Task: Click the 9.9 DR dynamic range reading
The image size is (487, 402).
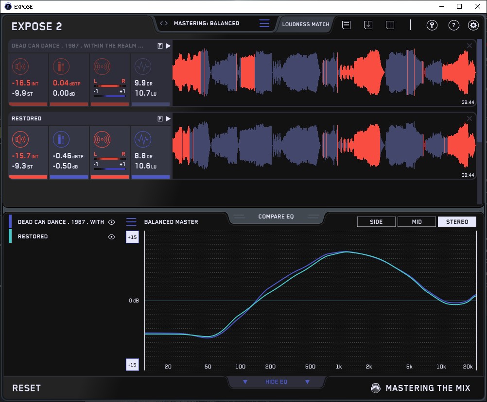Action: tap(143, 83)
